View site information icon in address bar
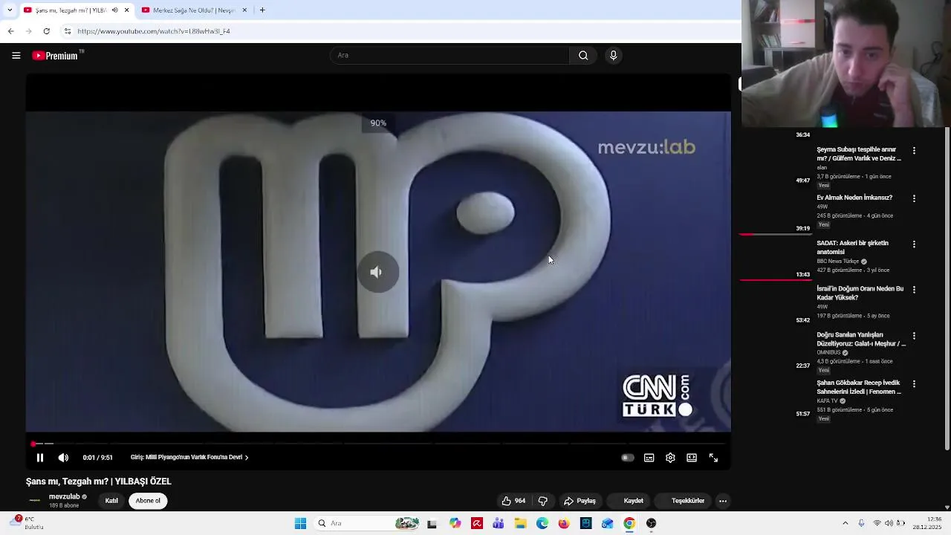This screenshot has width=951, height=535. [x=68, y=31]
